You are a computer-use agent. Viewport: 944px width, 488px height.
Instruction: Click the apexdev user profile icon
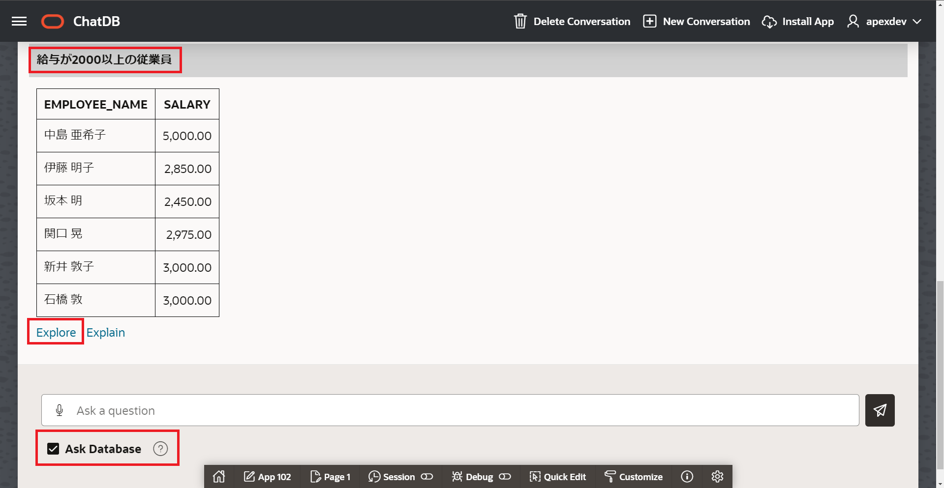(x=853, y=21)
